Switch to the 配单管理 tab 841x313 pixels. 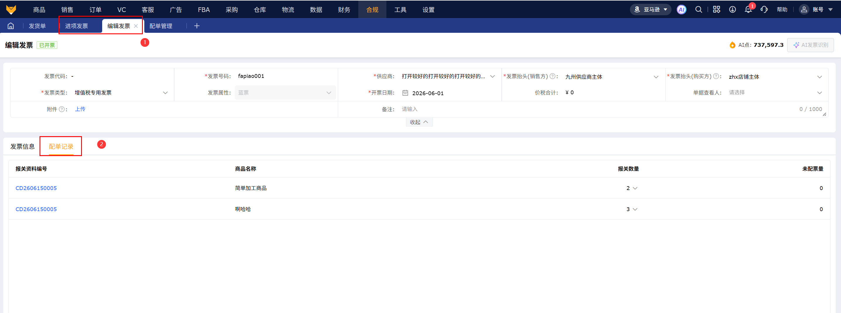click(161, 26)
